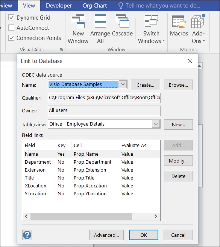Toggle the Connection Points checkbox
The image size is (220, 247).
coord(11,38)
